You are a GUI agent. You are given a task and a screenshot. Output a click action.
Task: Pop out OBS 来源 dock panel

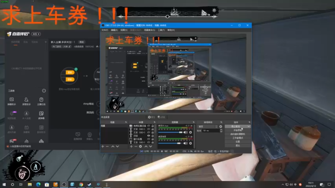pyautogui.click(x=155, y=122)
